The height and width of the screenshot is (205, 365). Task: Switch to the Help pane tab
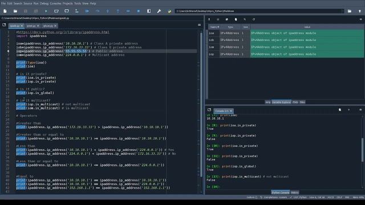[x=267, y=102]
